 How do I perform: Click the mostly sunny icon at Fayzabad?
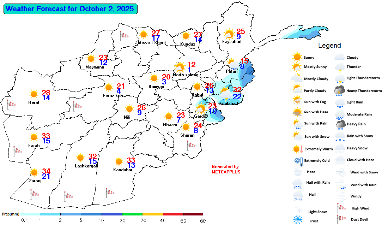229,34
